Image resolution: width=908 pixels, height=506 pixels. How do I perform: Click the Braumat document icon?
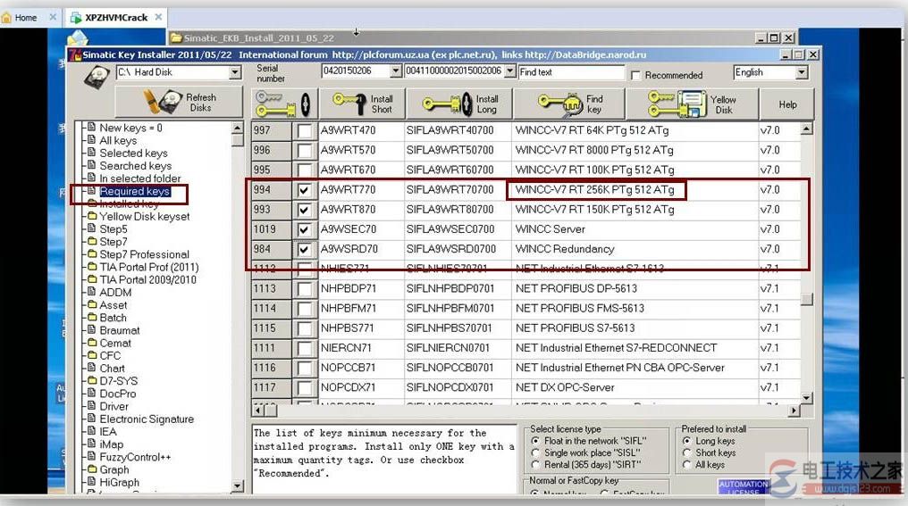coord(91,330)
